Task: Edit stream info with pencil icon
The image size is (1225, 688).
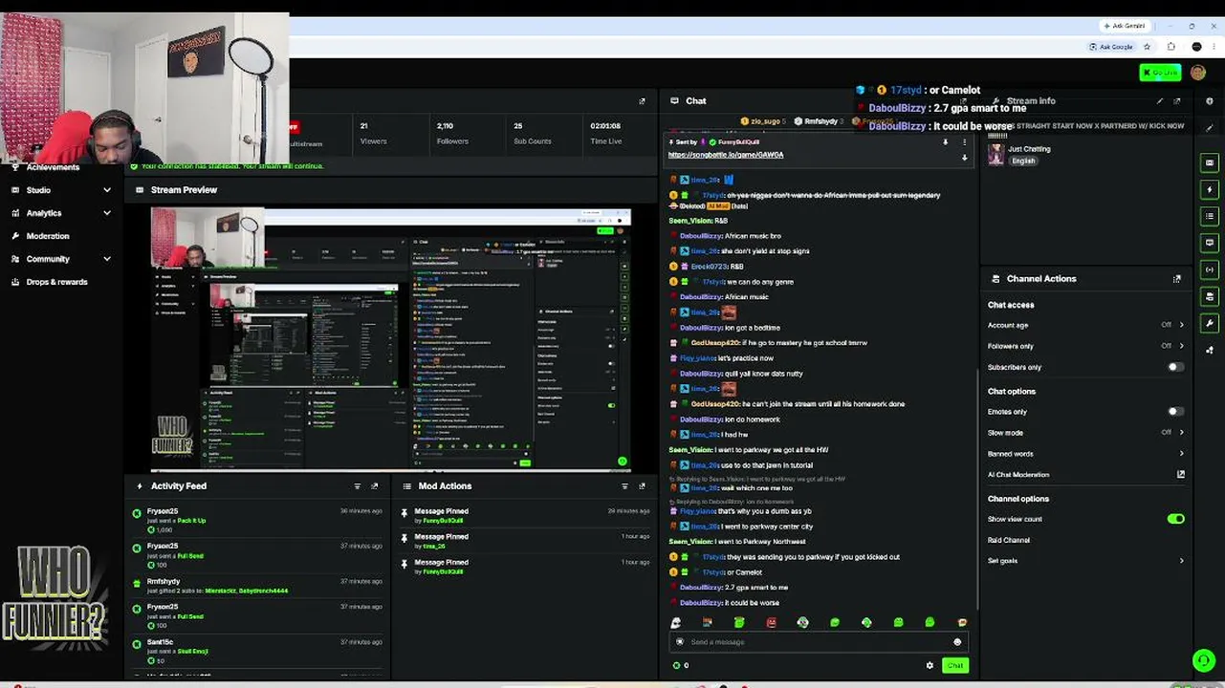Action: [1160, 100]
